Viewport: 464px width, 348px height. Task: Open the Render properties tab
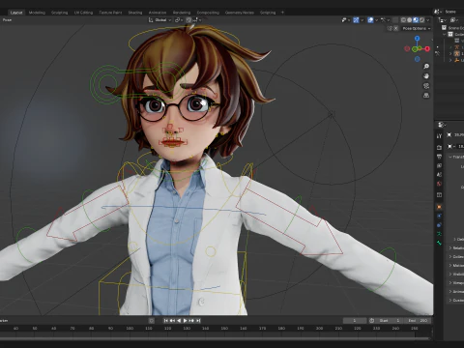[439, 148]
